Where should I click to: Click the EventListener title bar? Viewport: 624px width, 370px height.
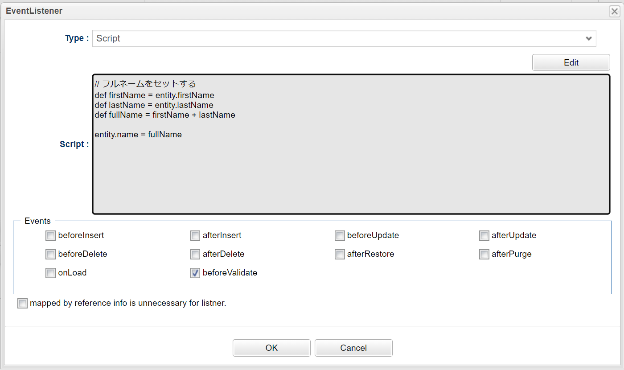pyautogui.click(x=34, y=11)
